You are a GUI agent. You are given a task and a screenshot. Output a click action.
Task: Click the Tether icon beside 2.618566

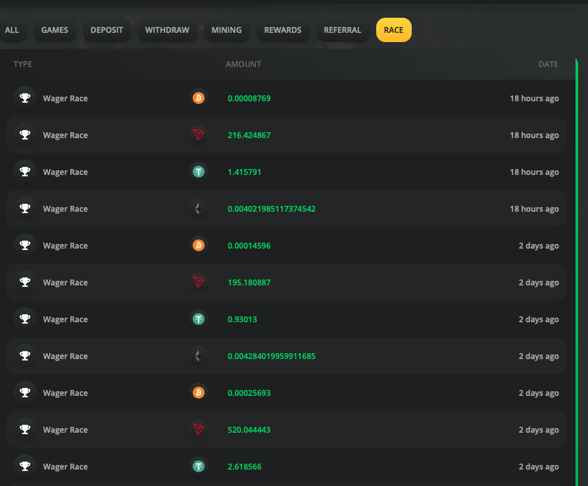coord(199,466)
